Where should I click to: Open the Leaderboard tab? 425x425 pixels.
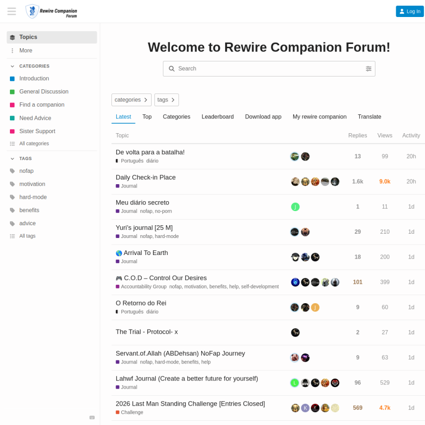(218, 117)
